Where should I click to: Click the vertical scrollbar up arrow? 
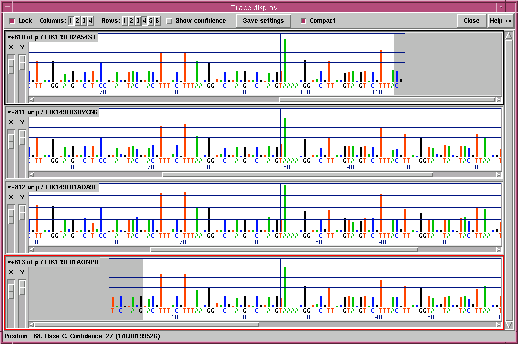tap(509, 36)
